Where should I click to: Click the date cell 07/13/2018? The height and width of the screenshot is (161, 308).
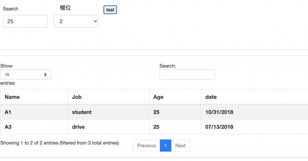[219, 127]
